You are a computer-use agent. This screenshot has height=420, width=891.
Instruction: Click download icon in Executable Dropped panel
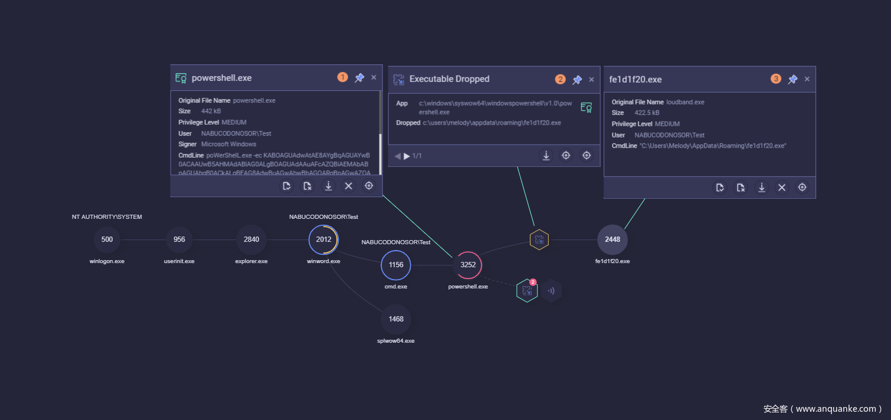click(x=546, y=156)
